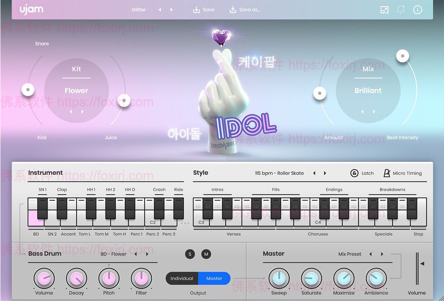Click the Ambience knob
The image size is (444, 301).
tap(376, 278)
